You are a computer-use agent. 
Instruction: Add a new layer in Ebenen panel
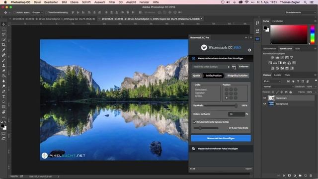(x=306, y=176)
